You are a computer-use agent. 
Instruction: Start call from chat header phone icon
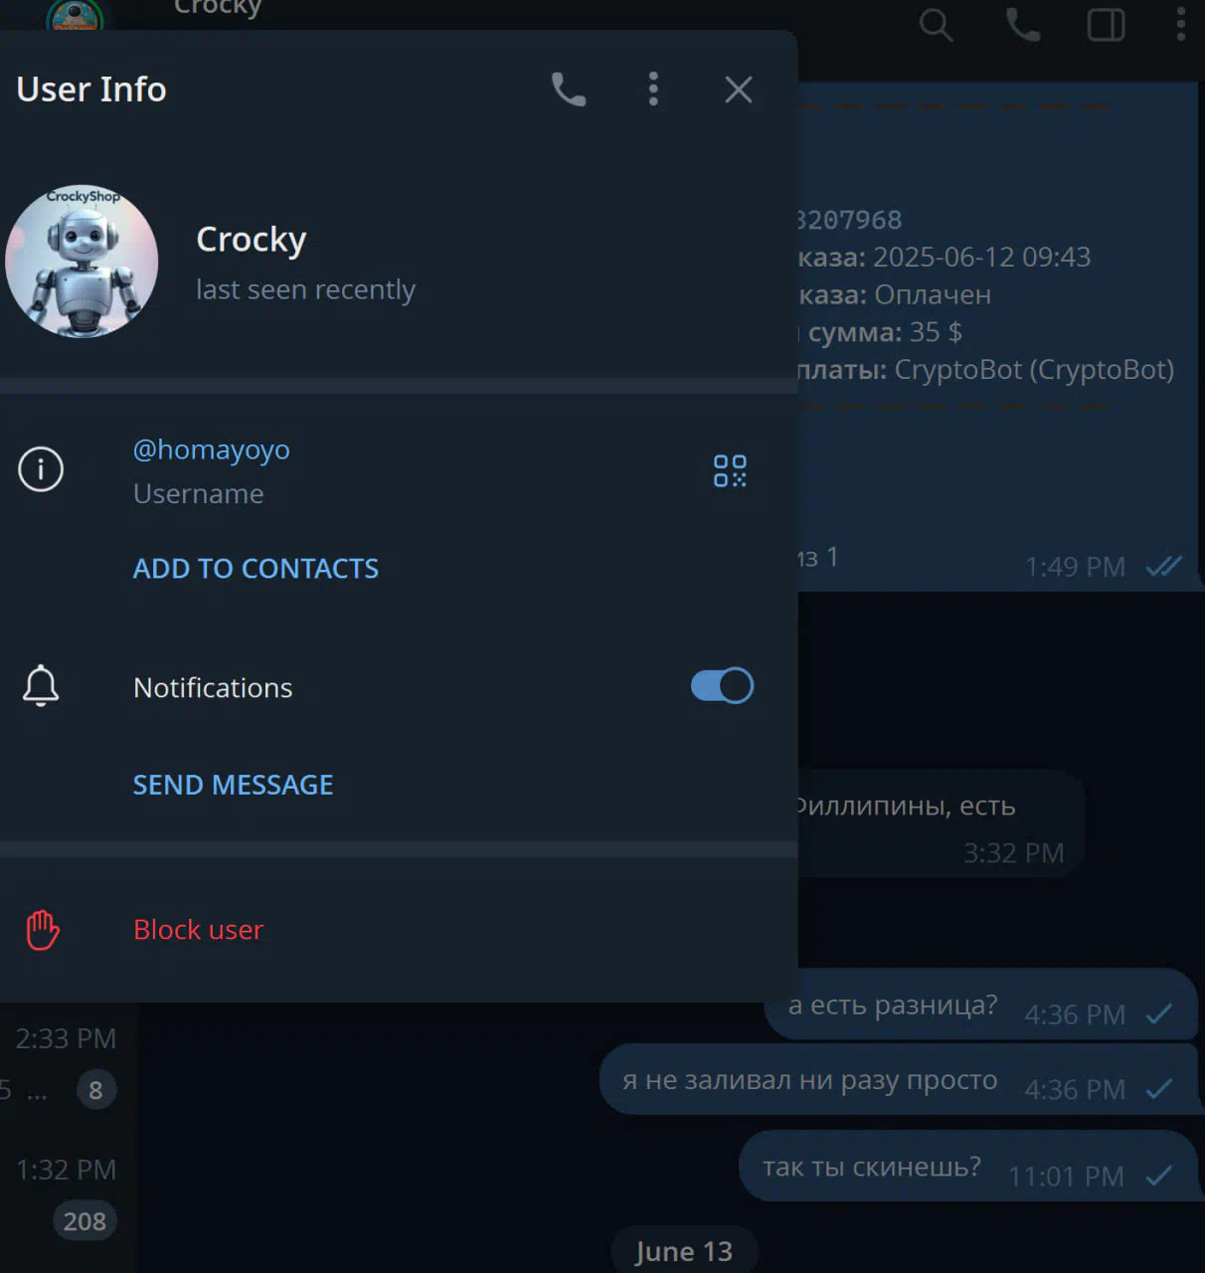pos(1023,25)
